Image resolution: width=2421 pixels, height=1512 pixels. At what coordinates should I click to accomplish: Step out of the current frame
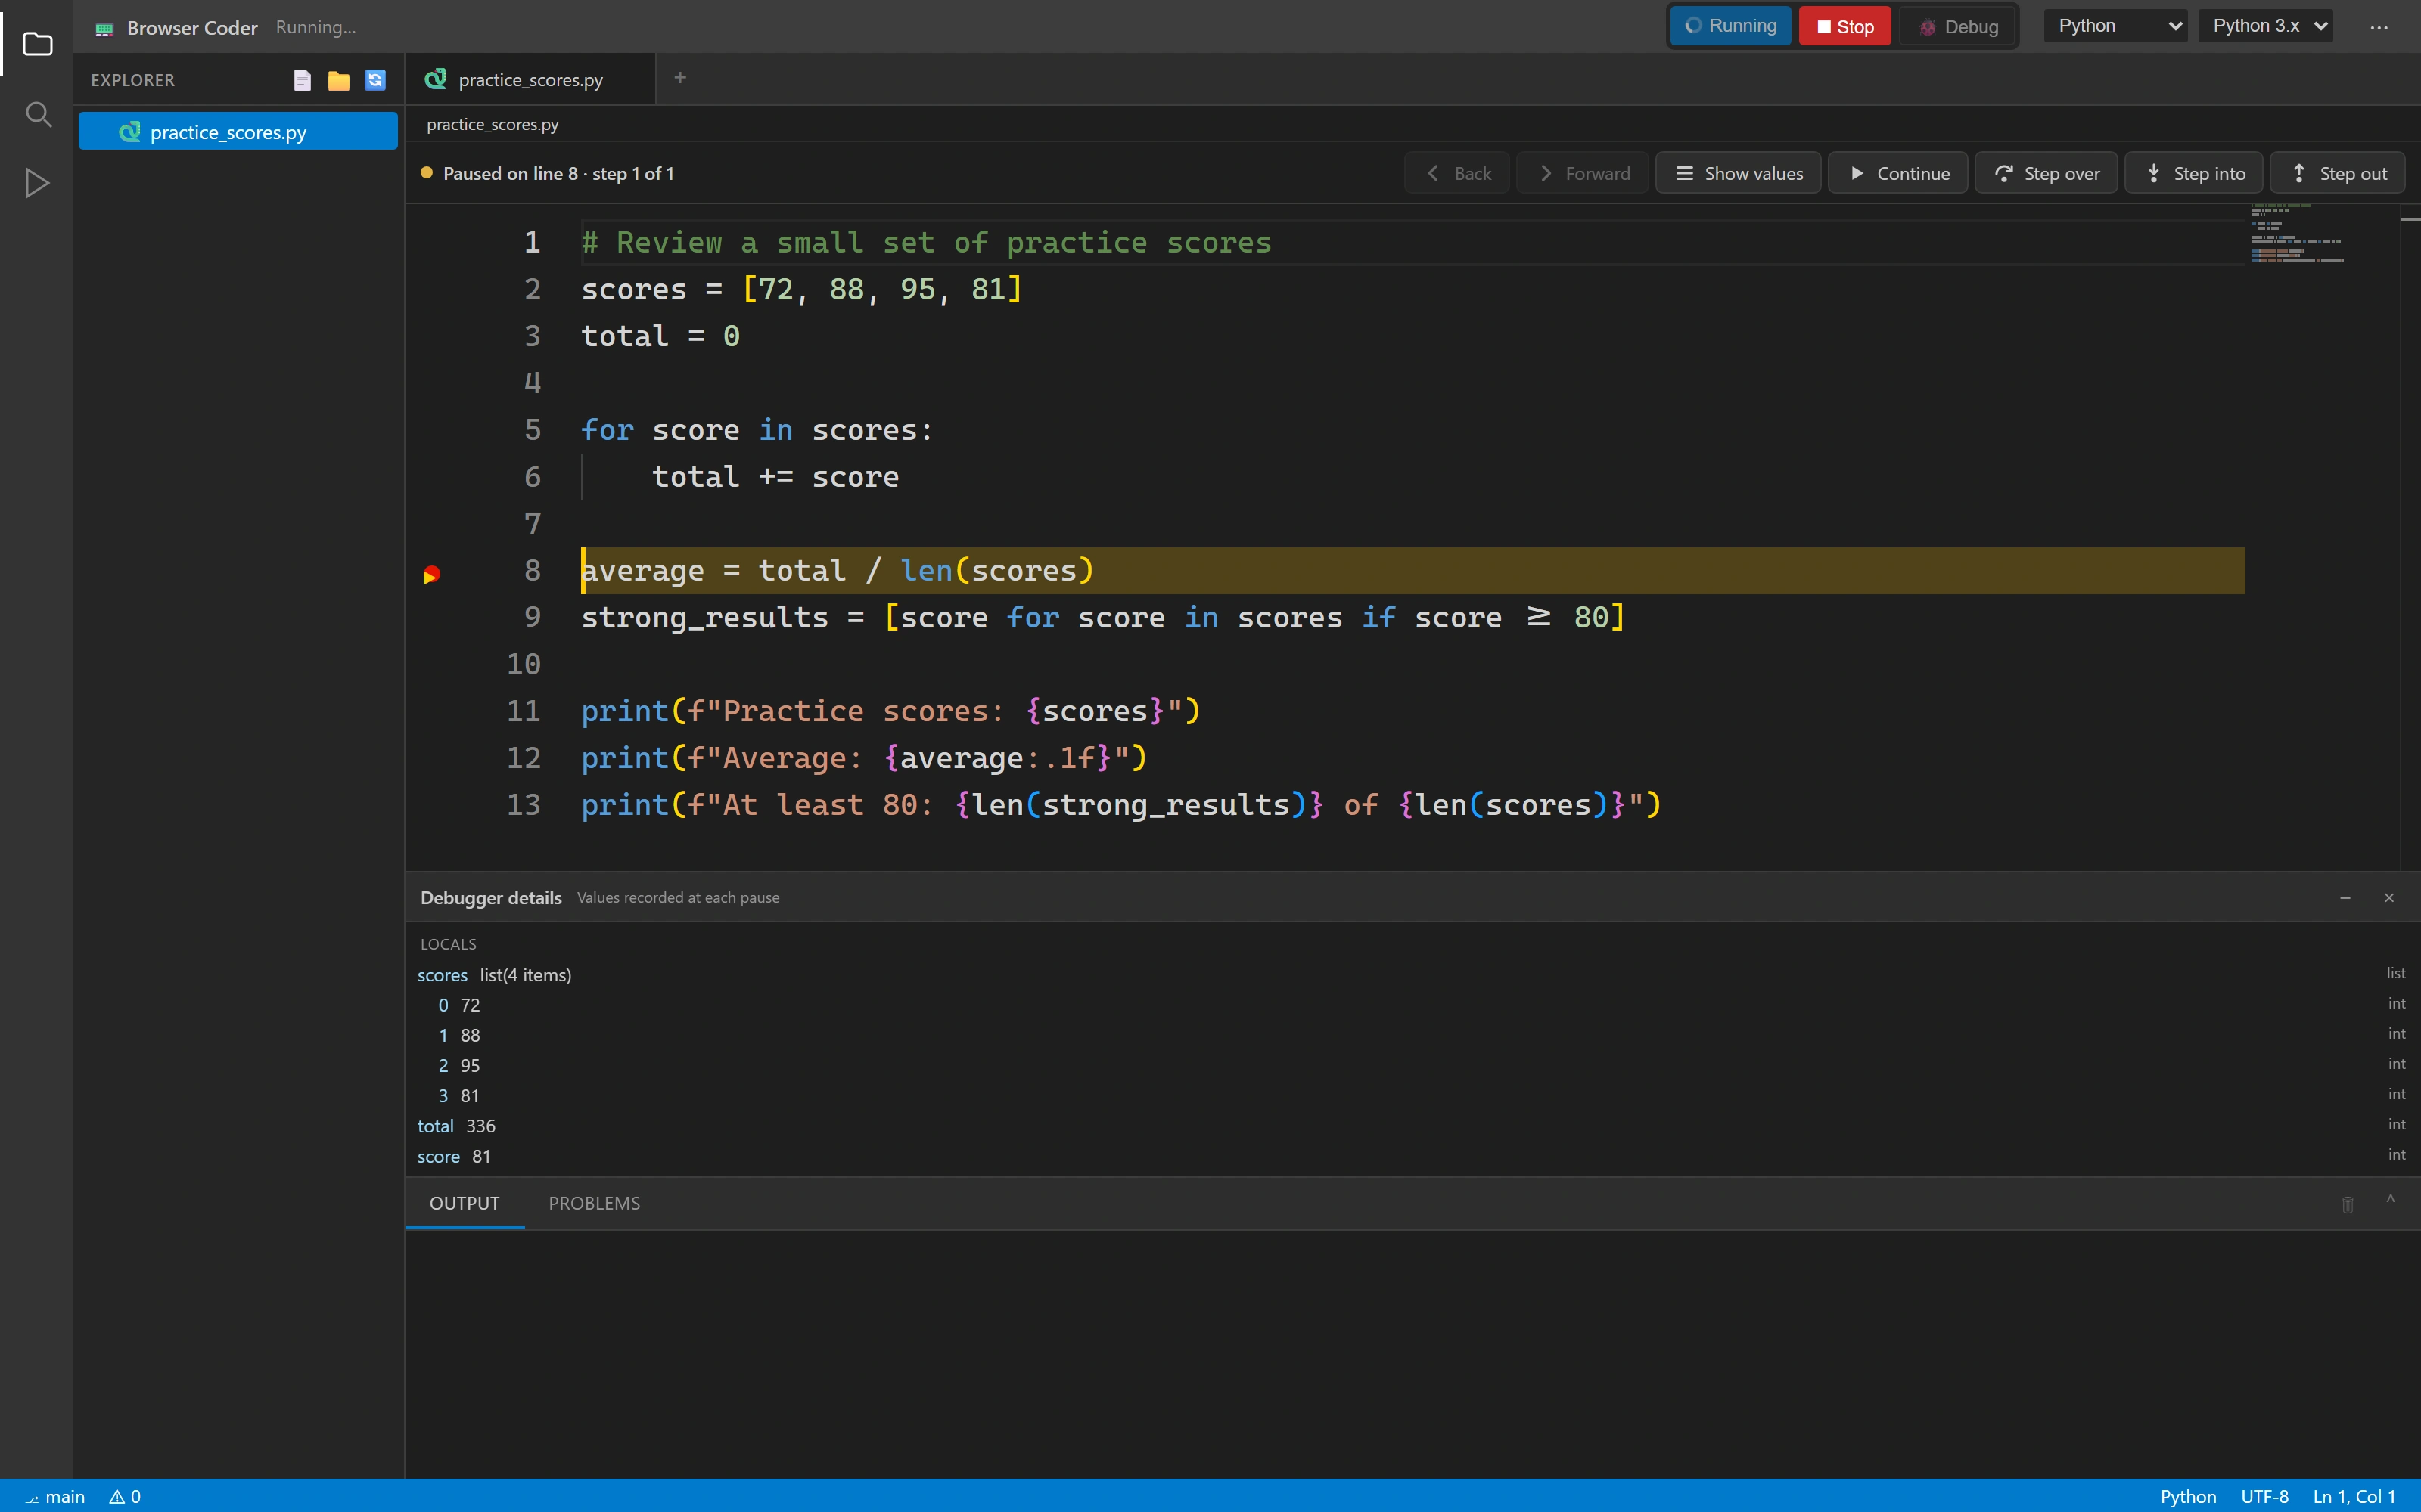point(2337,173)
